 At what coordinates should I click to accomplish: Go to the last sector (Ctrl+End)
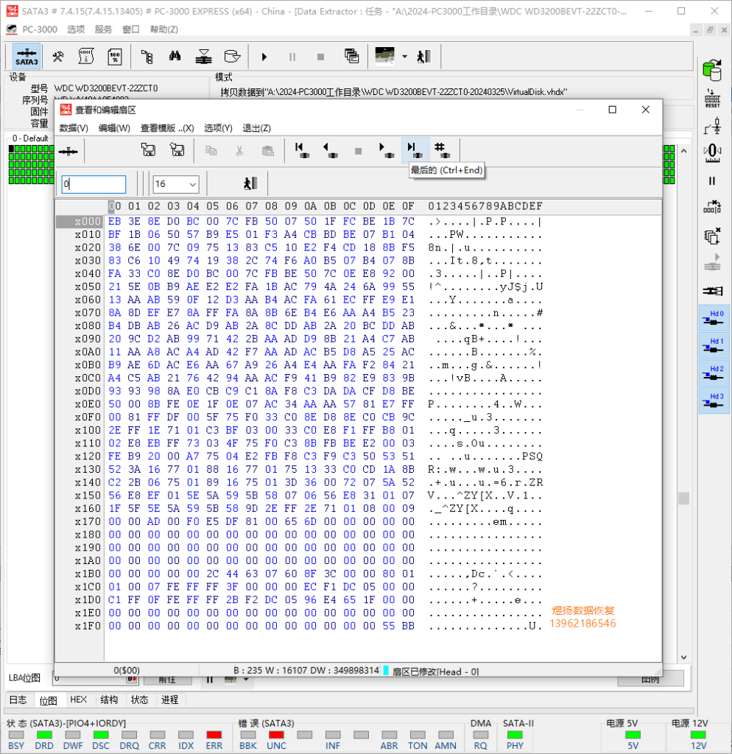(415, 150)
